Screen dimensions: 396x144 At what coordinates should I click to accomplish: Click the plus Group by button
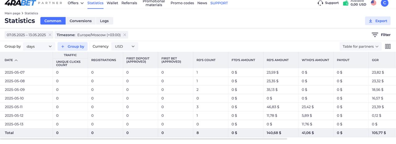click(72, 46)
